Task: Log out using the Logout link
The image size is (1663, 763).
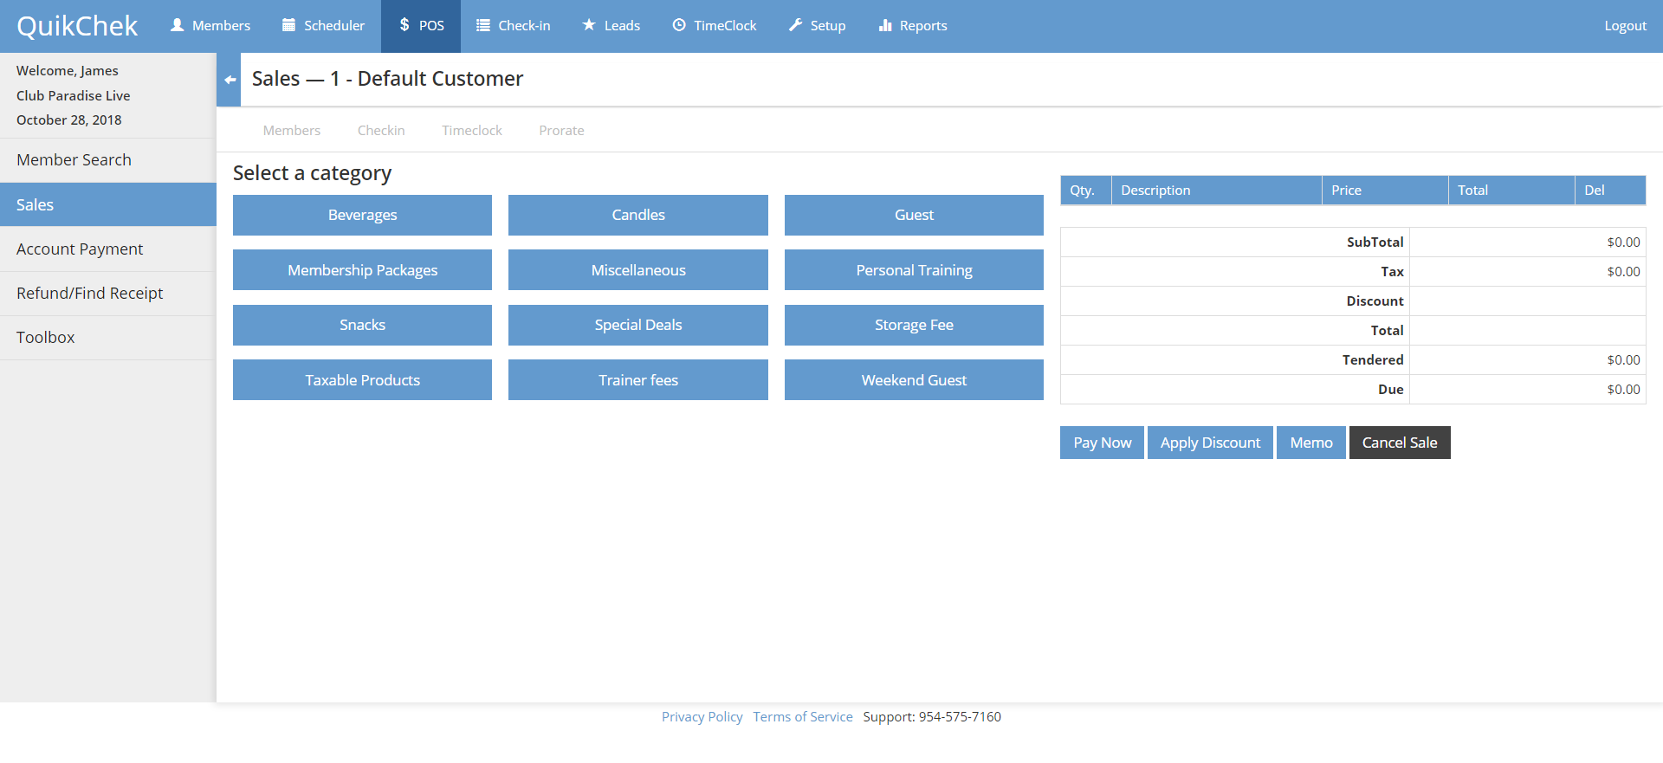Action: [x=1625, y=26]
